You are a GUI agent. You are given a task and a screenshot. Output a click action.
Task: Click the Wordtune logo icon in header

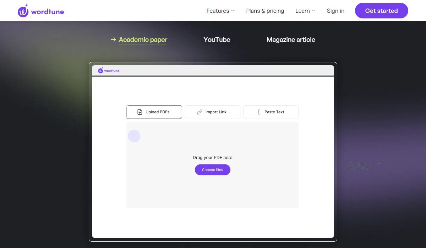[23, 11]
